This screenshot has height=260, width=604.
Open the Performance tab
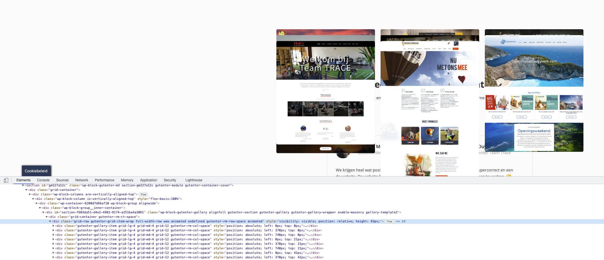click(x=104, y=180)
